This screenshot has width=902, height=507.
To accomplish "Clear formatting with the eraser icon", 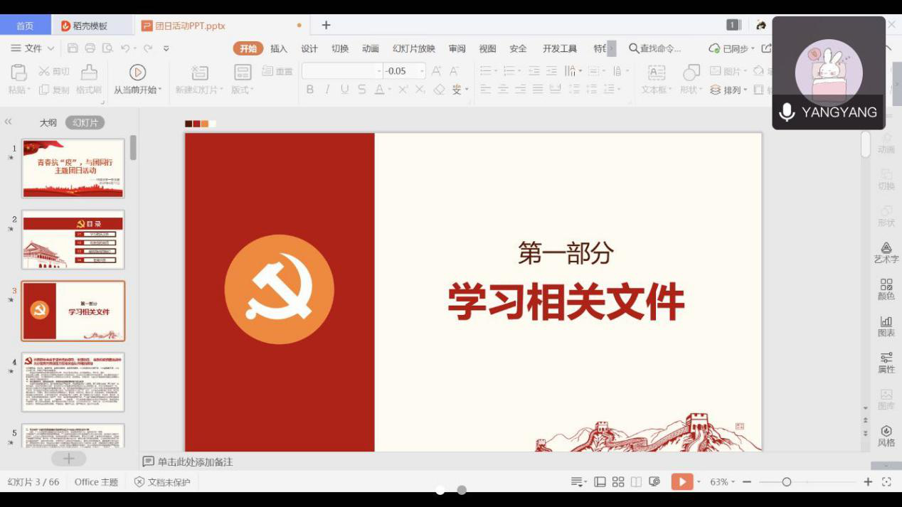I will pos(439,90).
